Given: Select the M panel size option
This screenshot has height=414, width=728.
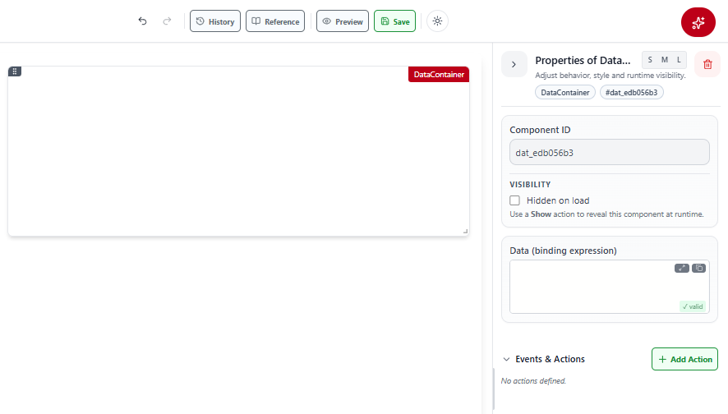Looking at the screenshot, I should pyautogui.click(x=665, y=60).
